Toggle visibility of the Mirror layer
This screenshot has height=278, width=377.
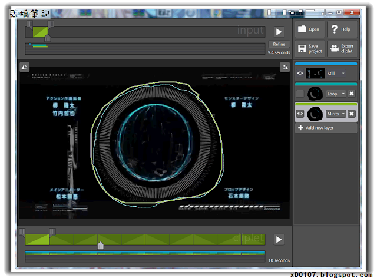(x=300, y=114)
